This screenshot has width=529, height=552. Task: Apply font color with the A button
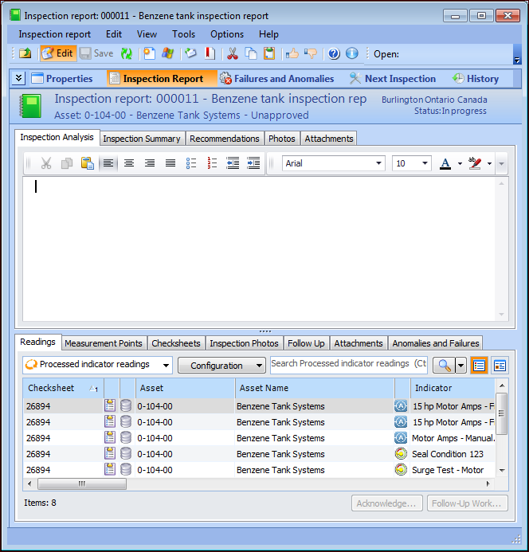point(445,163)
